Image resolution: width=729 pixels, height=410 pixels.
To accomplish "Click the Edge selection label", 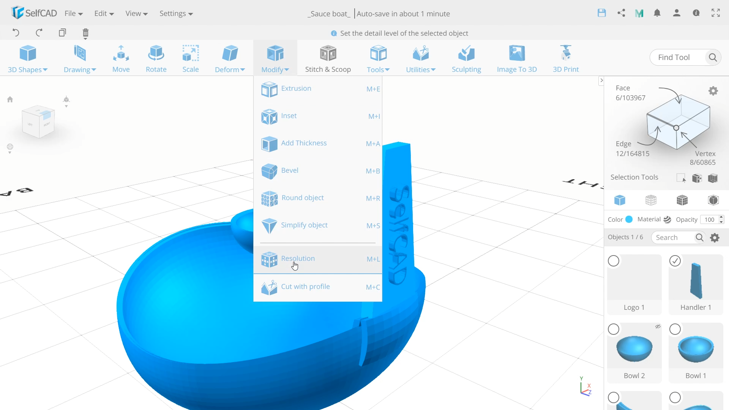I will point(623,144).
